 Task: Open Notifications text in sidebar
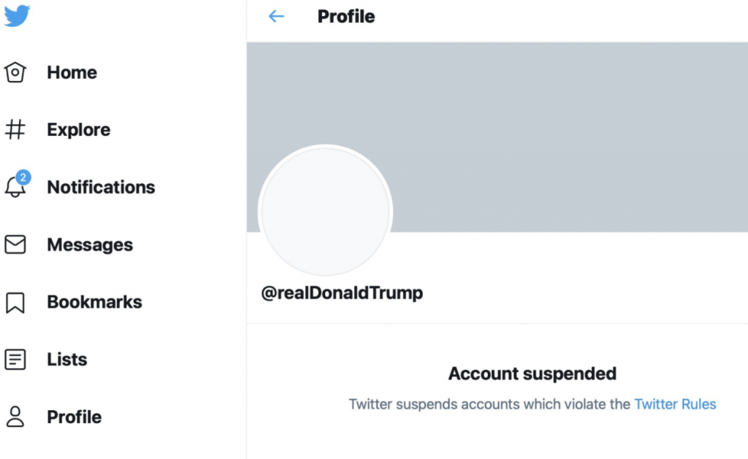(x=101, y=188)
